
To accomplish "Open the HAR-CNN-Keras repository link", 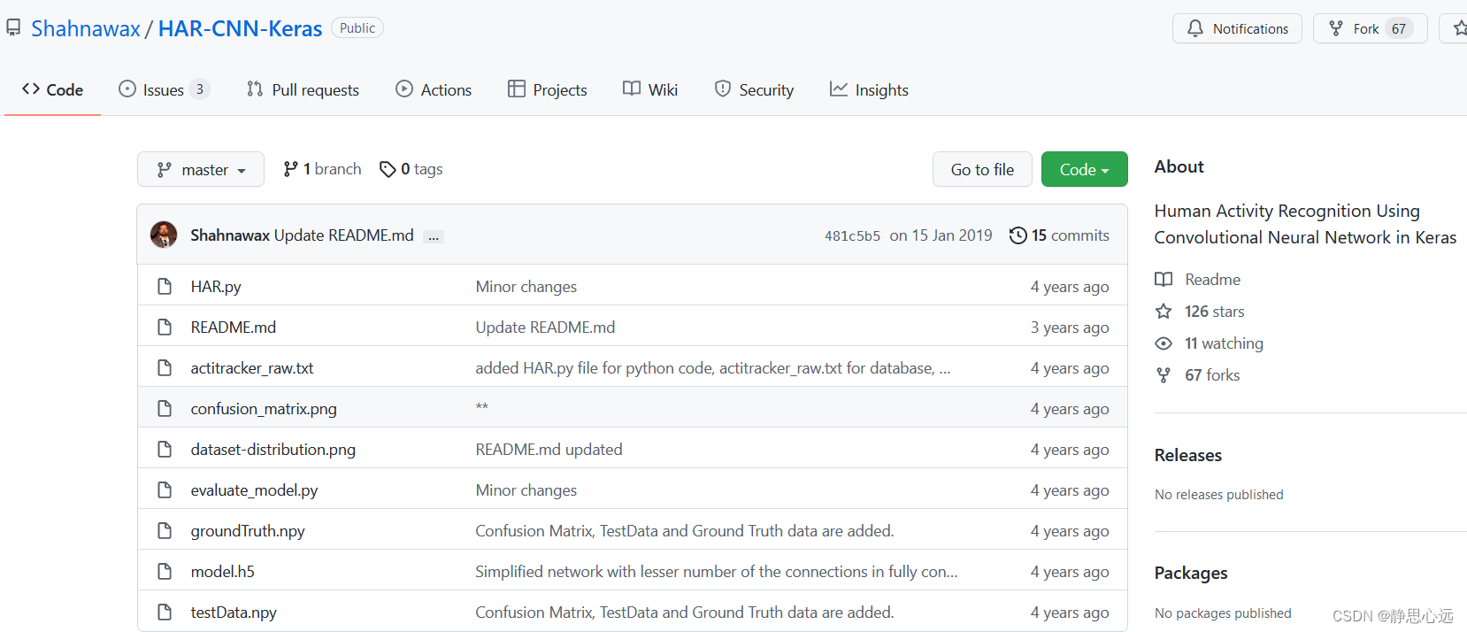I will (240, 28).
